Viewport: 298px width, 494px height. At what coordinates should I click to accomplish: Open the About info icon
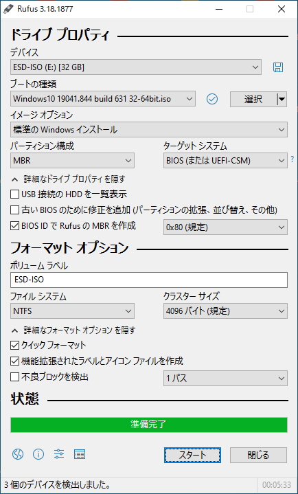pos(38,454)
